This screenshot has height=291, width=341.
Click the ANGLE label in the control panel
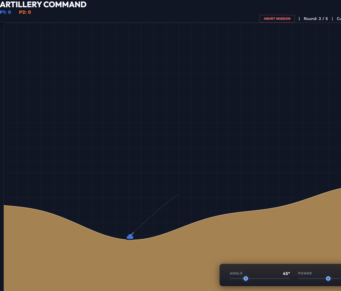click(x=236, y=273)
